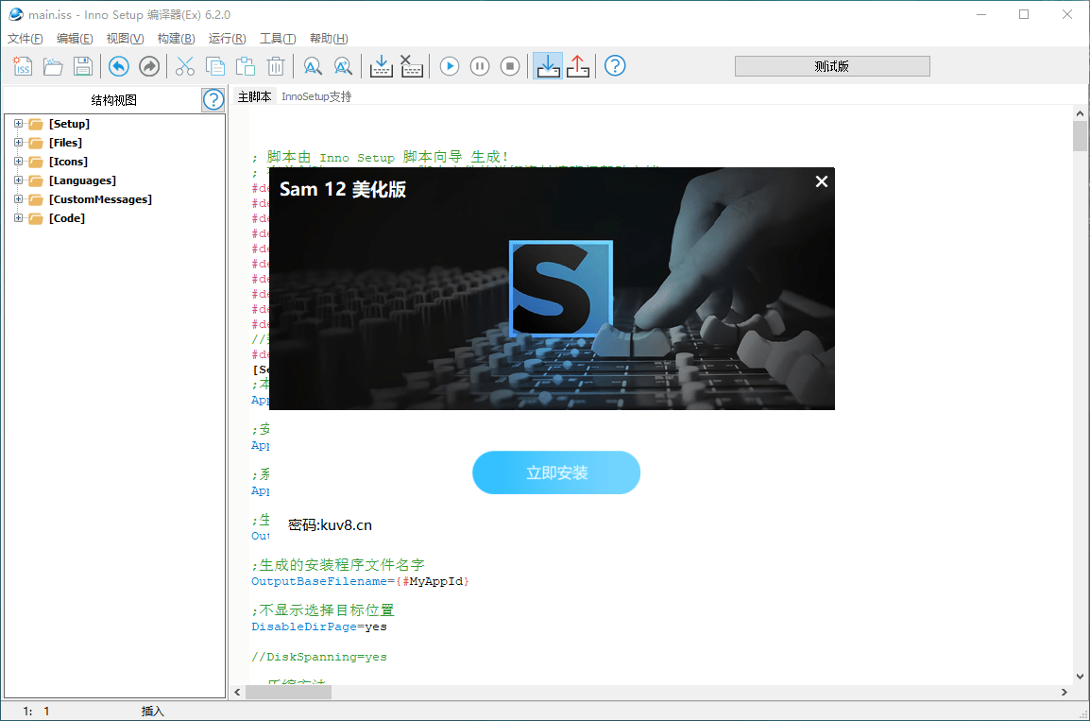Select the [CustomMessages] section label
The image size is (1090, 721).
click(100, 198)
